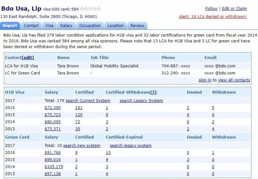Click the Bdo Usa, Llp company heading
The width and height of the screenshot is (258, 179).
point(21,9)
